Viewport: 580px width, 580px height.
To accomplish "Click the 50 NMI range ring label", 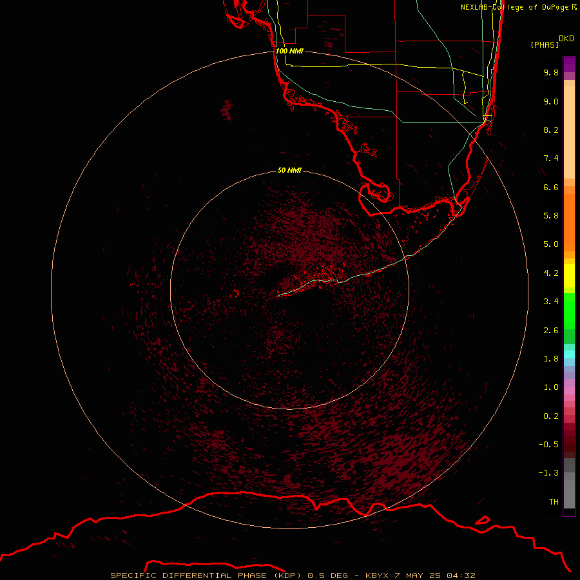I will click(x=289, y=170).
